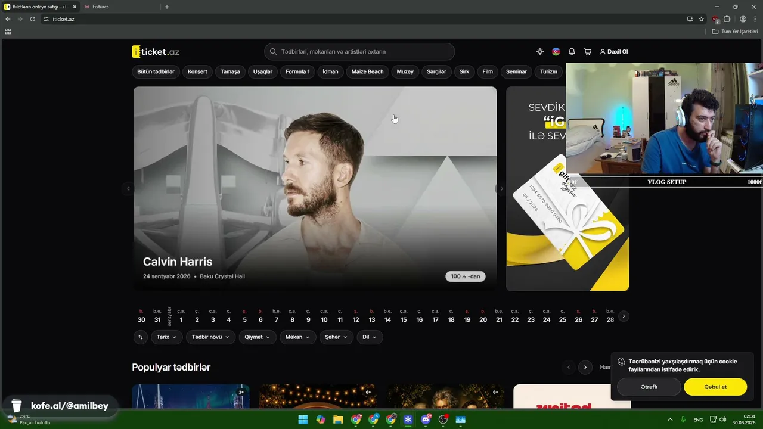Show previous popular events
Viewport: 763px width, 429px height.
[x=569, y=368]
